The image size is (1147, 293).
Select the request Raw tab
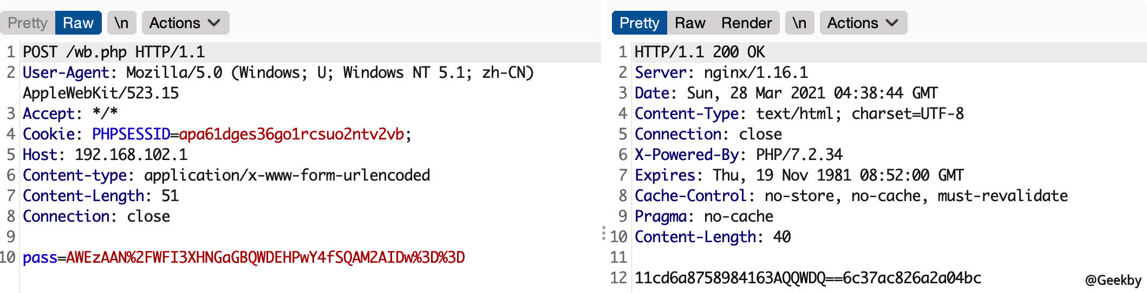pos(78,23)
